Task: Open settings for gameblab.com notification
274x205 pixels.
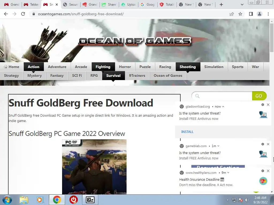Action: [263, 144]
